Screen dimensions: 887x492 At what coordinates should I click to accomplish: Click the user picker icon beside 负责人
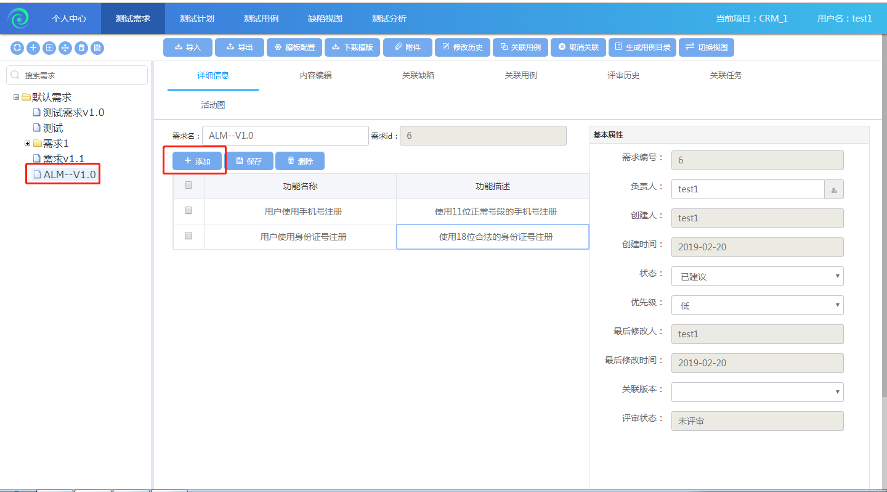(834, 190)
